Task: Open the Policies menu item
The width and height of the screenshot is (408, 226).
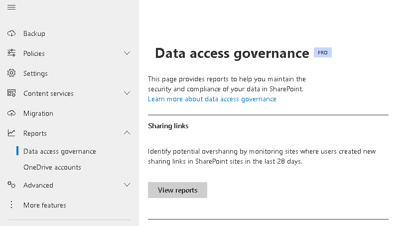Action: coord(34,53)
